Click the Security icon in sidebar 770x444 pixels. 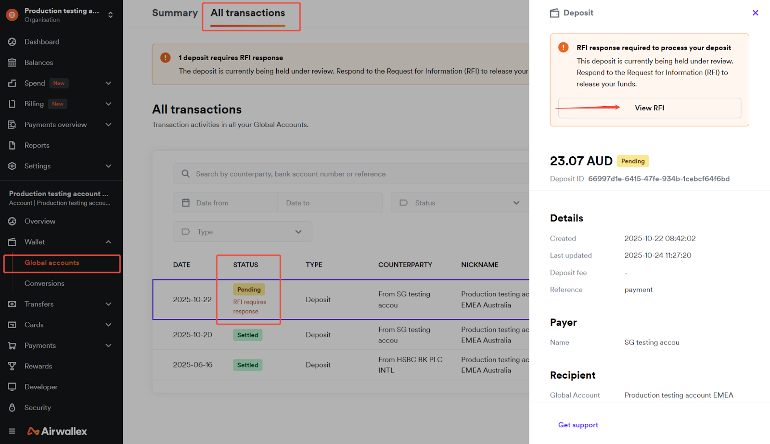(13, 407)
